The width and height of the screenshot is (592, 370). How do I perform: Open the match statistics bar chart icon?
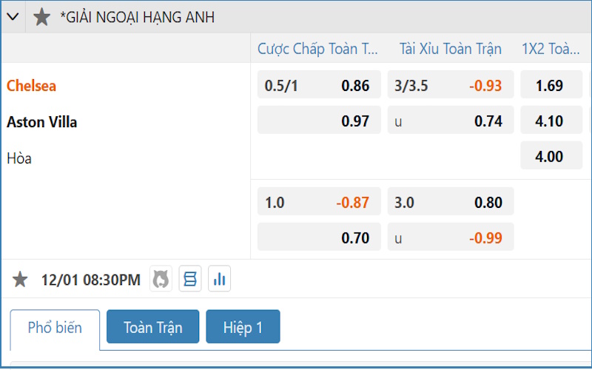point(219,279)
